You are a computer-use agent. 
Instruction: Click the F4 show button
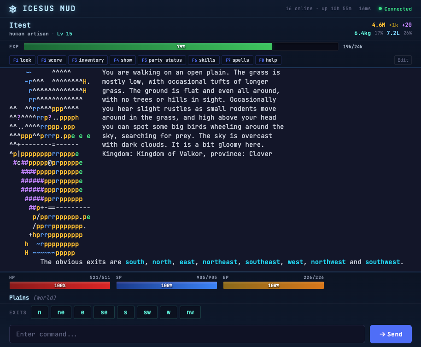tap(122, 60)
